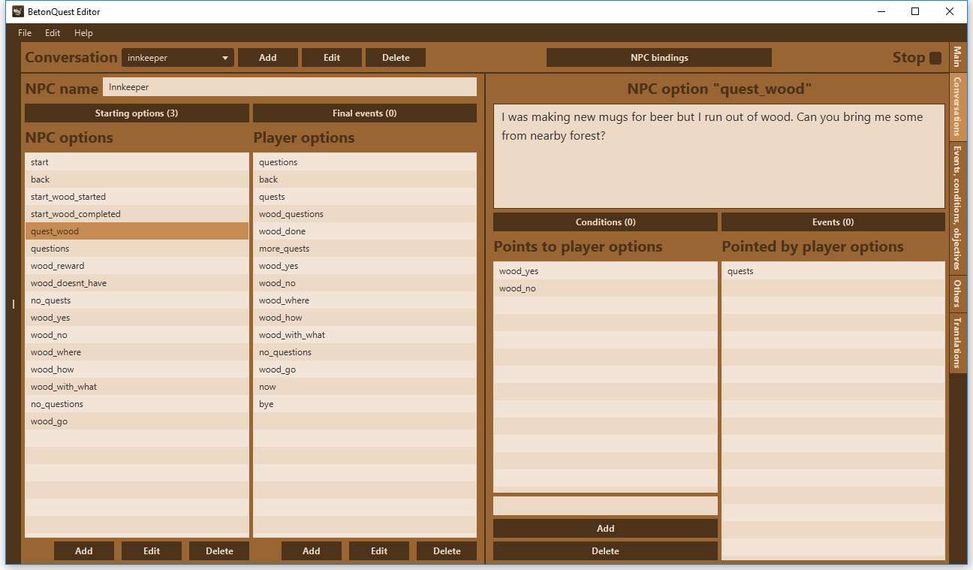Open the innkeeper conversation dropdown

[x=178, y=58]
